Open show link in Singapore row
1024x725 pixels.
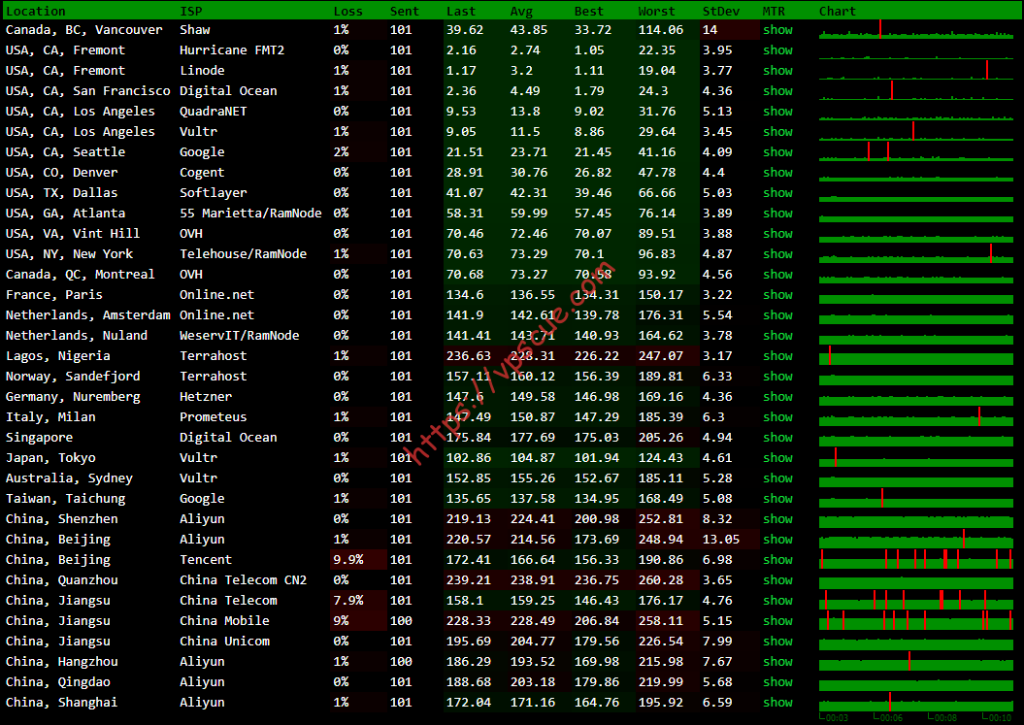coord(777,438)
